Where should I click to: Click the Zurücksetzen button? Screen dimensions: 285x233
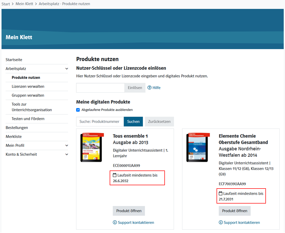coord(159,121)
